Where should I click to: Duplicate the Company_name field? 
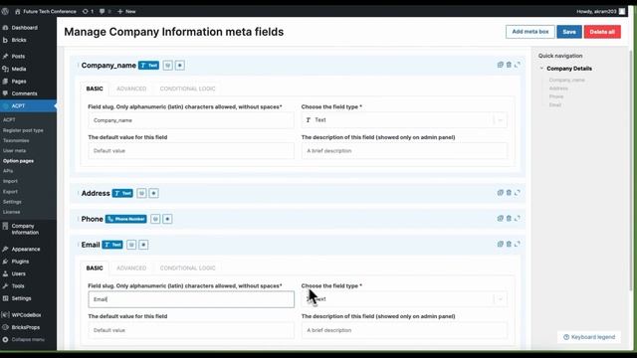501,65
